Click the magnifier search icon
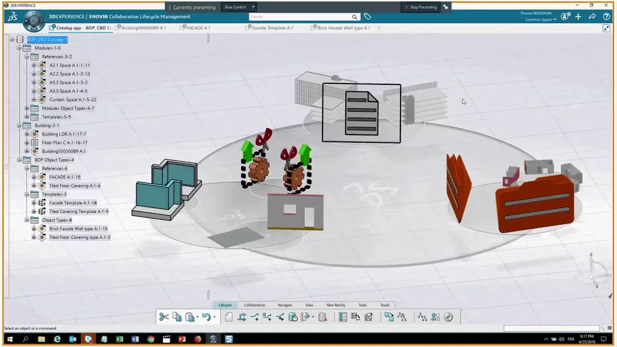The width and height of the screenshot is (617, 347). pos(354,17)
